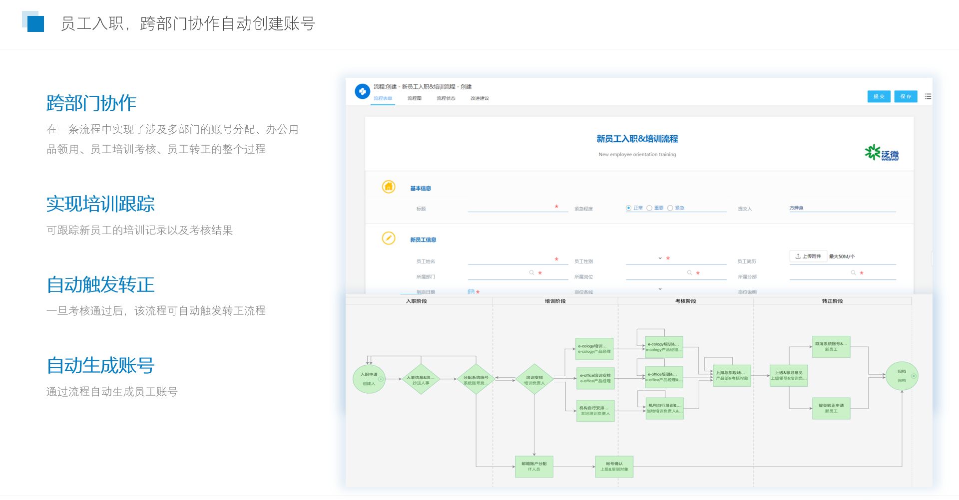The image size is (959, 500).
Task: Expand the 岗位条线 dropdown
Action: pos(660,289)
